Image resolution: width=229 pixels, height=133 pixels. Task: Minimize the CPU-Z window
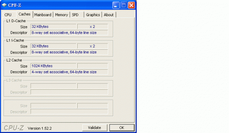point(116,5)
